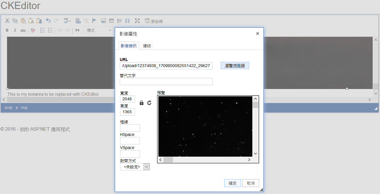
Task: Open the 對齊方式 alignment dropdown
Action: [135, 167]
